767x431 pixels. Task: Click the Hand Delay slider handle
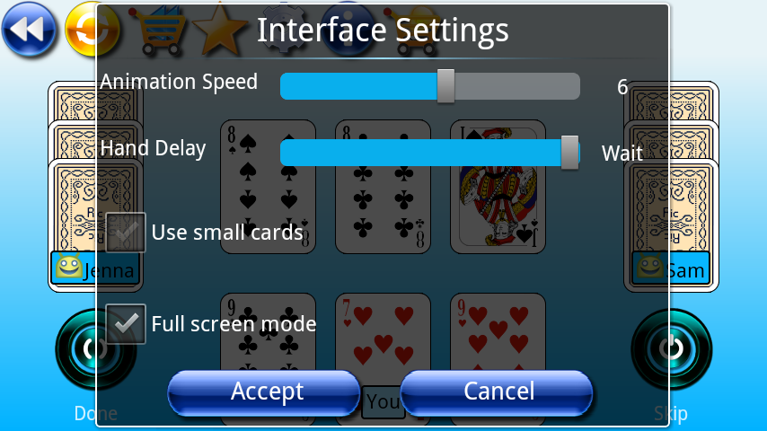coord(569,153)
